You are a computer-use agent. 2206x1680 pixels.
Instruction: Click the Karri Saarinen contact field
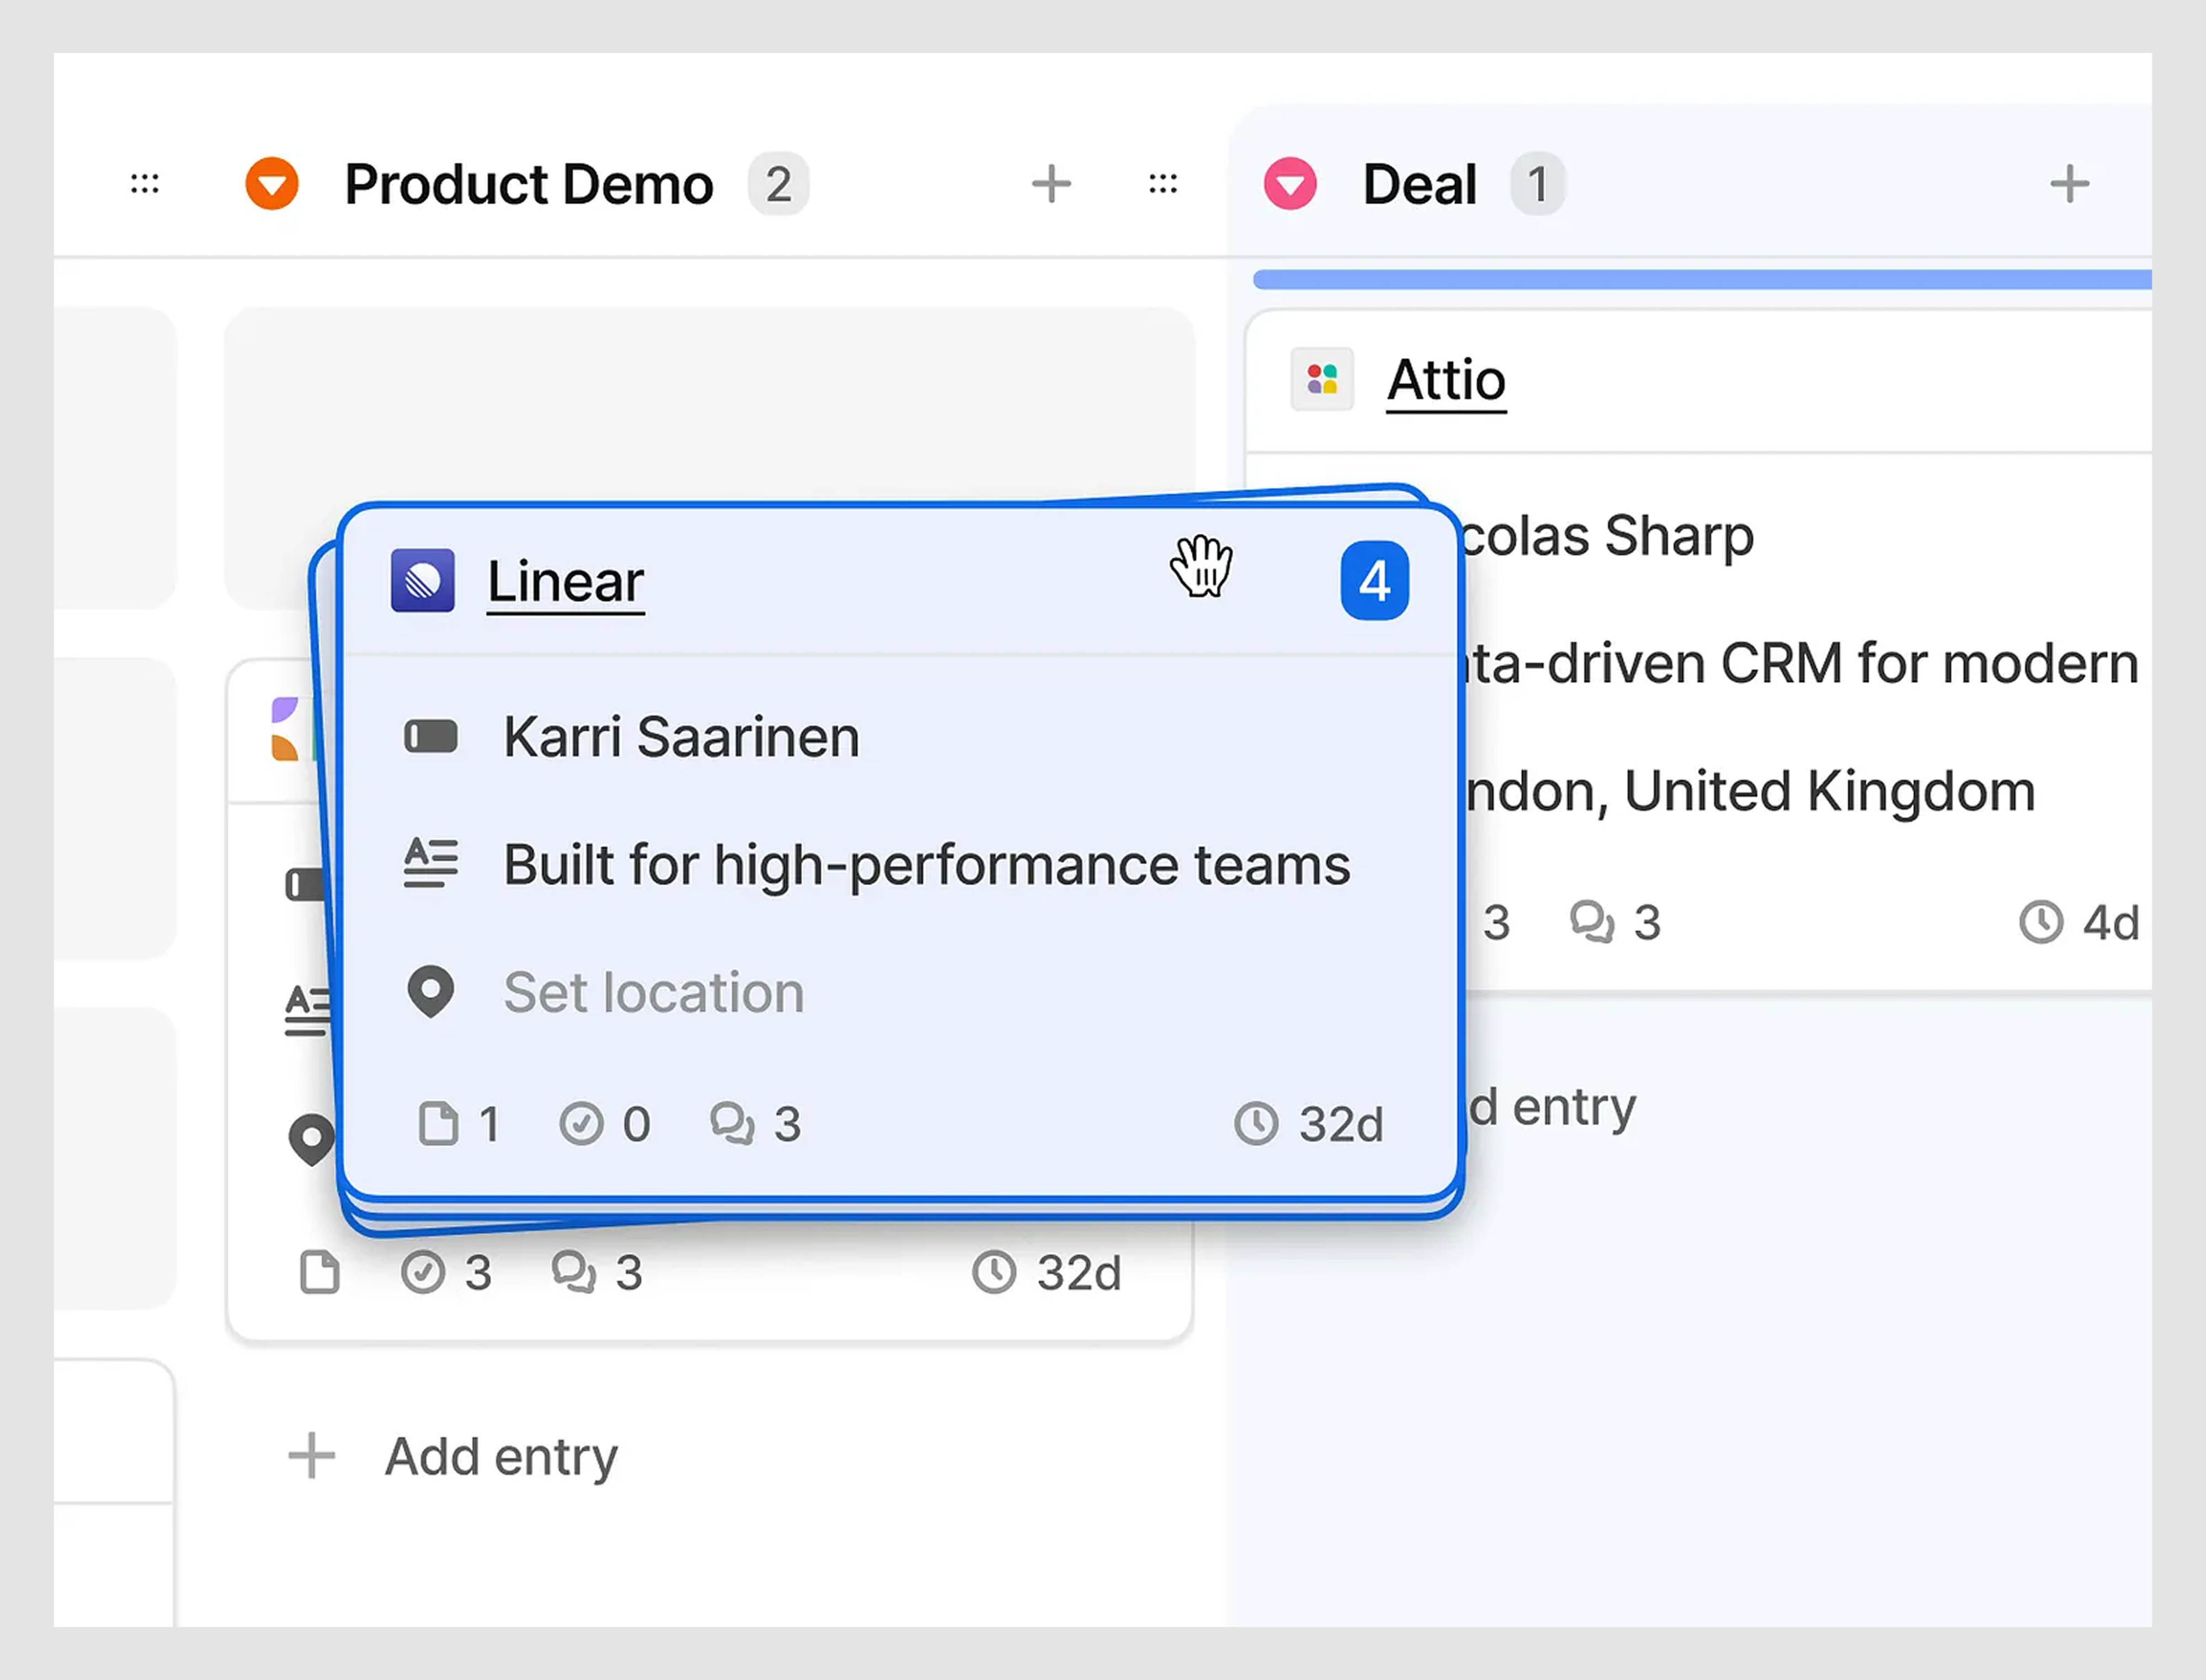(681, 738)
